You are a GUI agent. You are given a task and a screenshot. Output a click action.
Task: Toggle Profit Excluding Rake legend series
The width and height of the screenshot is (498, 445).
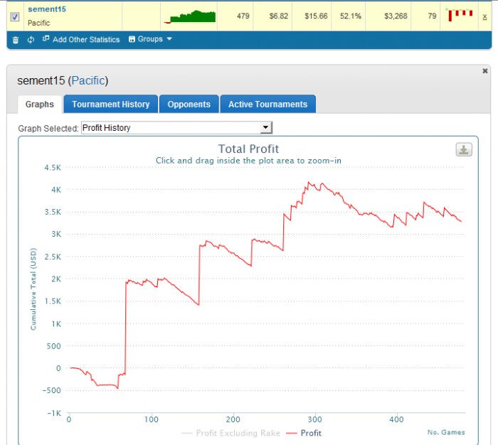pos(231,433)
